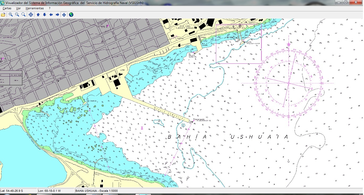Viewport: 364px width, 195px height.
Task: Pan map right with the right arrow
Action: pyautogui.click(x=57, y=15)
